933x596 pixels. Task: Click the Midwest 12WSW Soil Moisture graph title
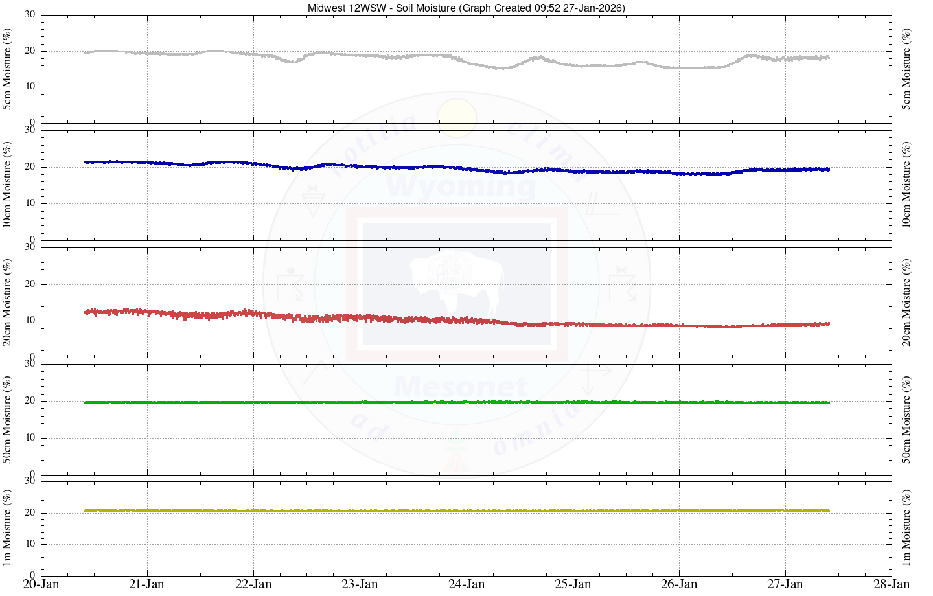tap(466, 8)
